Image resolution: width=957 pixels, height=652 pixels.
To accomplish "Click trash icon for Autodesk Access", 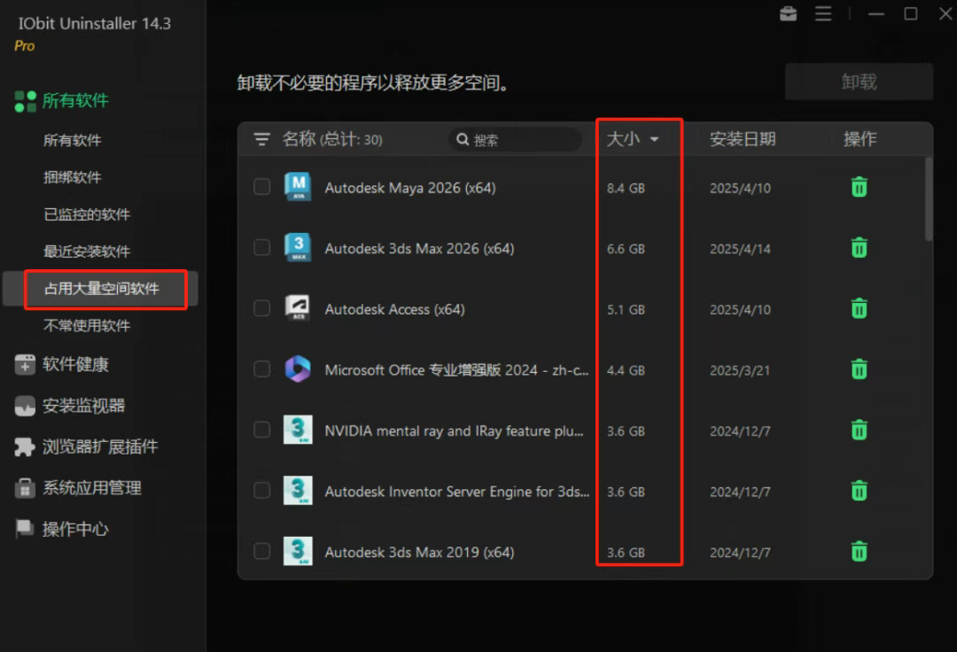I will click(859, 309).
